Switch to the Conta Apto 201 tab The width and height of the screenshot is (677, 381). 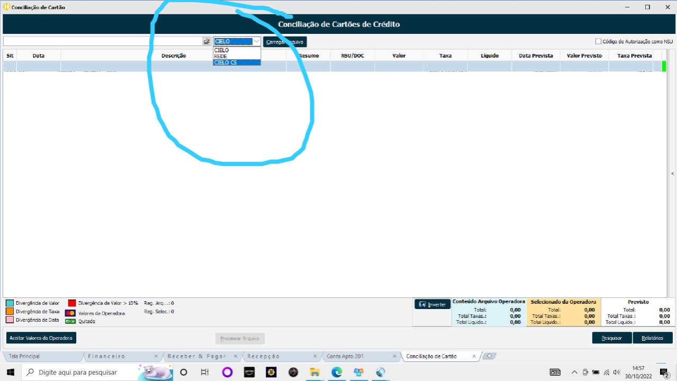[x=345, y=356]
